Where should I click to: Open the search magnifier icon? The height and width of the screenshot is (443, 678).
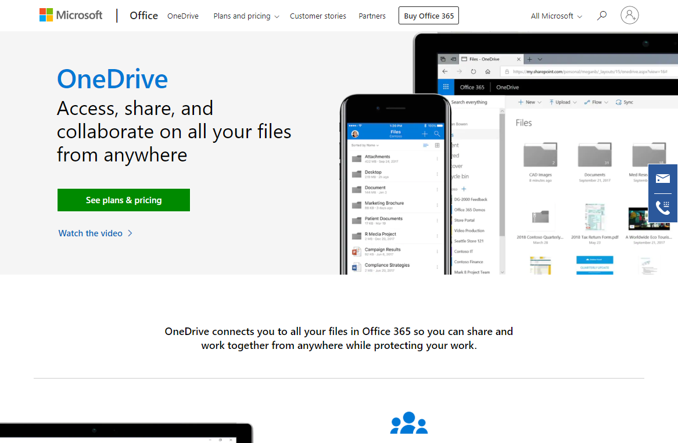pyautogui.click(x=601, y=16)
